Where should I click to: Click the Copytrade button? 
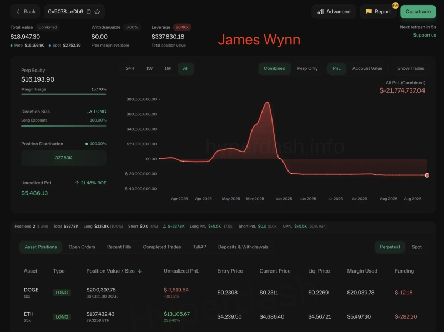pos(418,11)
